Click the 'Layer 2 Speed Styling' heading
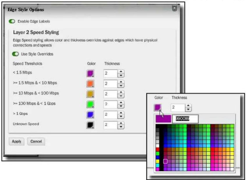Screen dimensions: 246x180 36,32
